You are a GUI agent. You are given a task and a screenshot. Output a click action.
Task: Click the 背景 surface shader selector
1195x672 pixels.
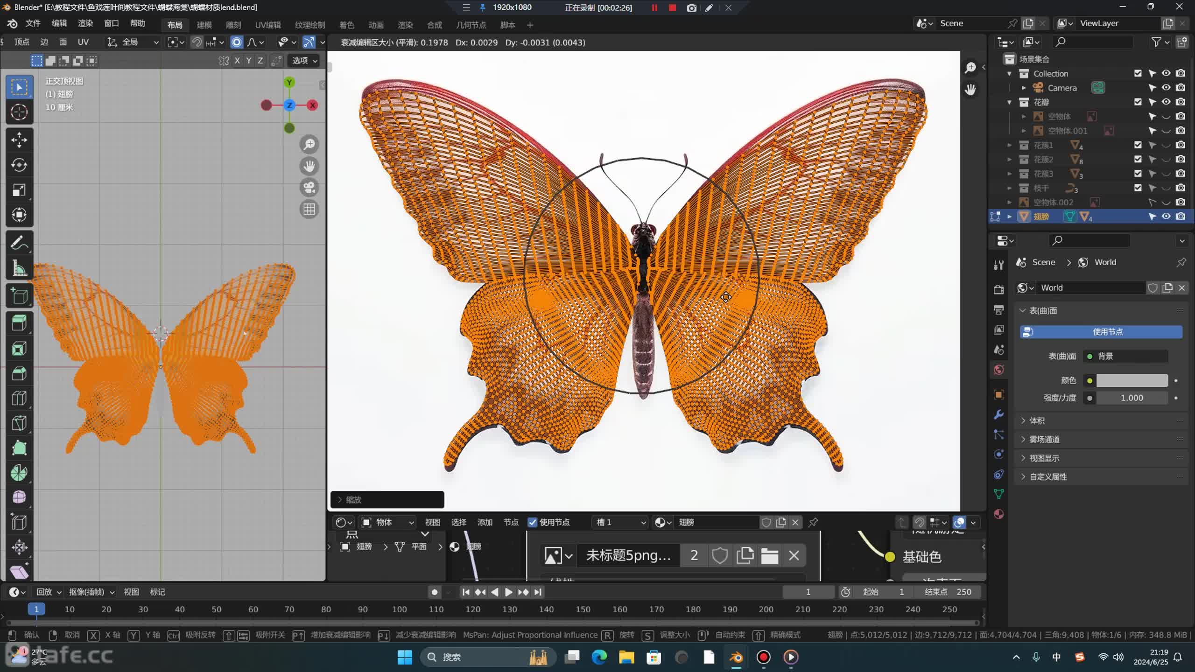pyautogui.click(x=1125, y=356)
